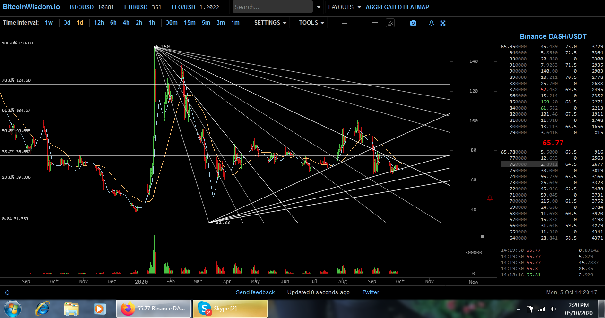Click the Search input field
Viewport: 605px width, 318px height.
click(273, 7)
